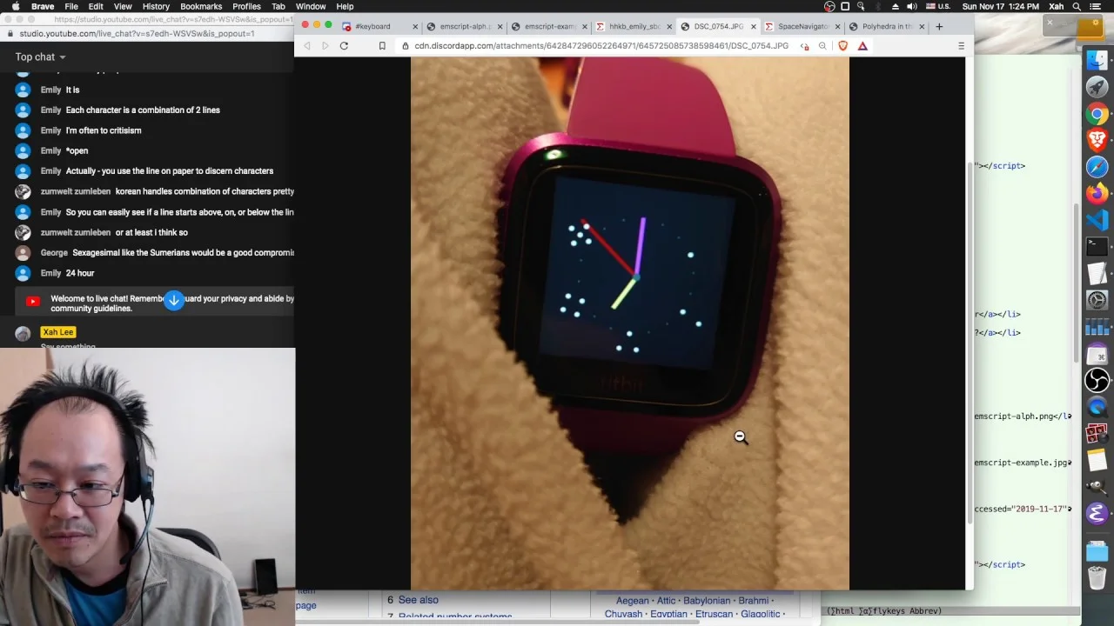Viewport: 1114px width, 626px height.
Task: Open Brave browser from the Dock
Action: pos(1097,140)
